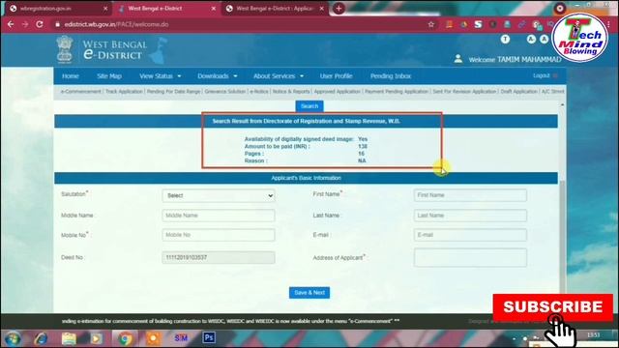Click the Middle Name input field
Viewport: 619px width, 348px height.
[x=219, y=216]
